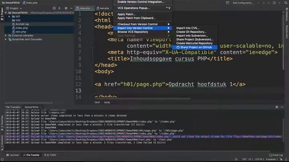The image size is (289, 162).
Task: Select Import into CVS menu entry
Action: tap(188, 28)
